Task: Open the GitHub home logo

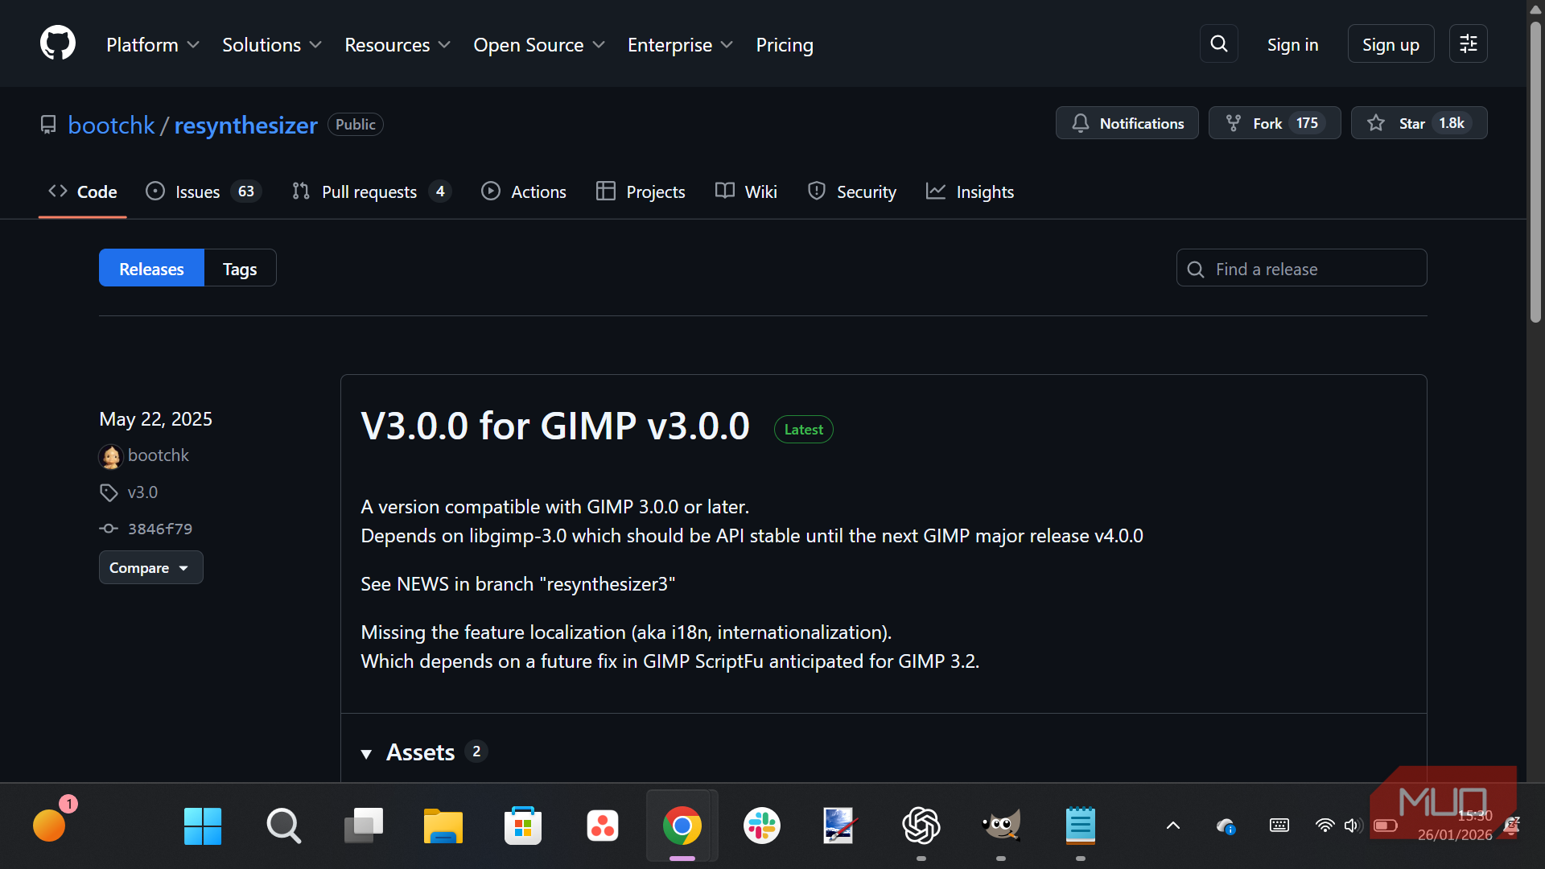Action: pos(58,43)
